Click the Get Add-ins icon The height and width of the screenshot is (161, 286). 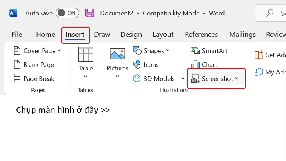258,55
